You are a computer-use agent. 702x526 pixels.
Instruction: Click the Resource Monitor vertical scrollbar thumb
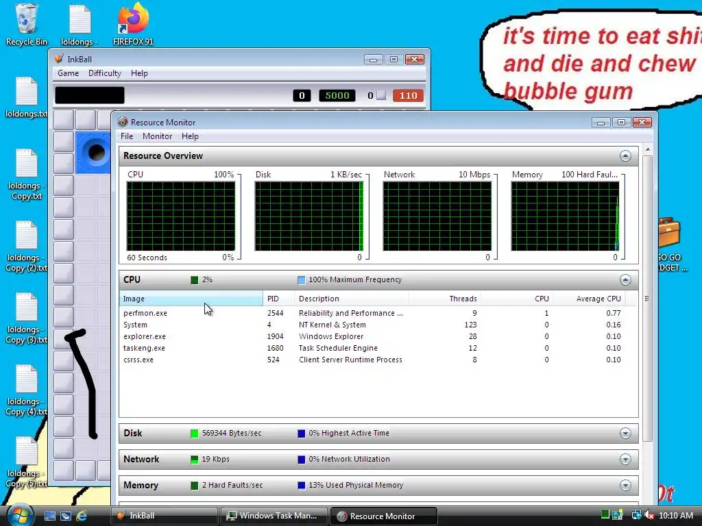[x=648, y=299]
